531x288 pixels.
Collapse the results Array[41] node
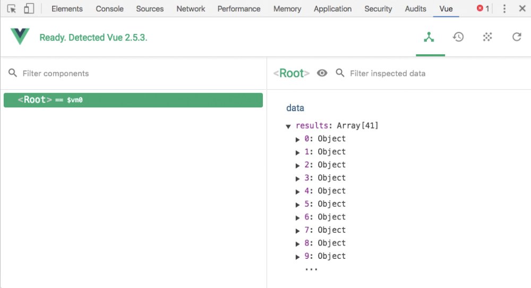pos(288,126)
